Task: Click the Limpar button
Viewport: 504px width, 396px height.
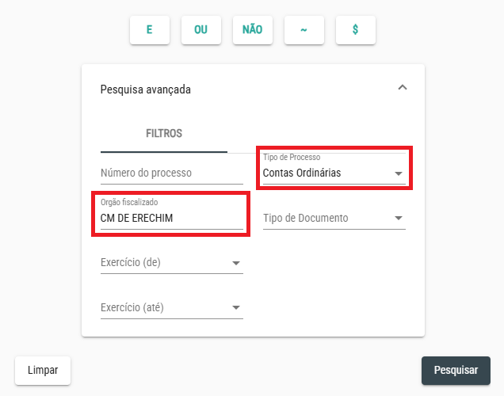Action: click(x=43, y=371)
